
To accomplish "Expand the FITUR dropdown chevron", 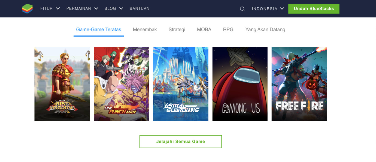I will [x=58, y=8].
